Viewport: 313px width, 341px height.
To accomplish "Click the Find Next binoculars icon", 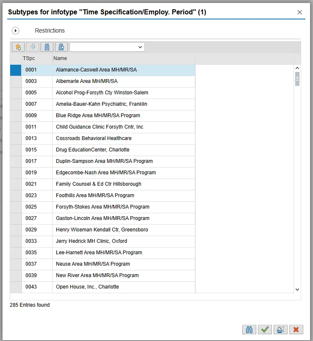I will pos(61,47).
